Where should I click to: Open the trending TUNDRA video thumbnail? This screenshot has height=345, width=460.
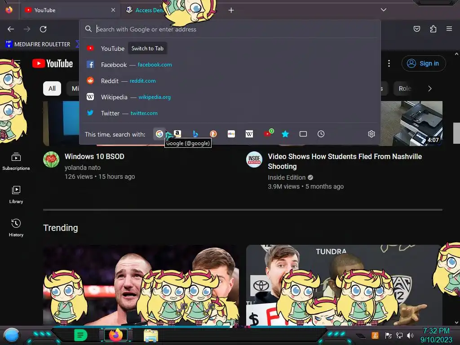344,285
